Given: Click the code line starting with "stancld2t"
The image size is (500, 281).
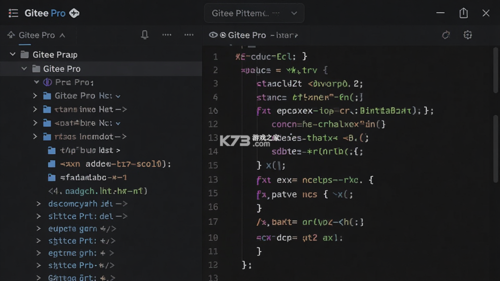Looking at the screenshot, I should click(x=310, y=84).
